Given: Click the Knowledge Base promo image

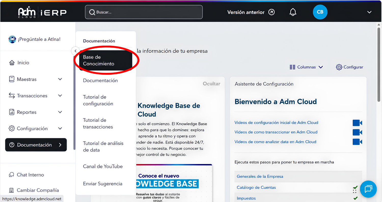Looking at the screenshot, I should pos(174,183).
